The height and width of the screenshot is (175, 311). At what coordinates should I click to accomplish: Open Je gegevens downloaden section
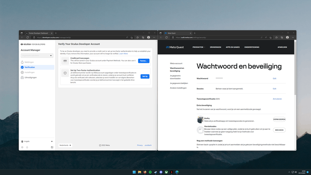click(x=175, y=77)
